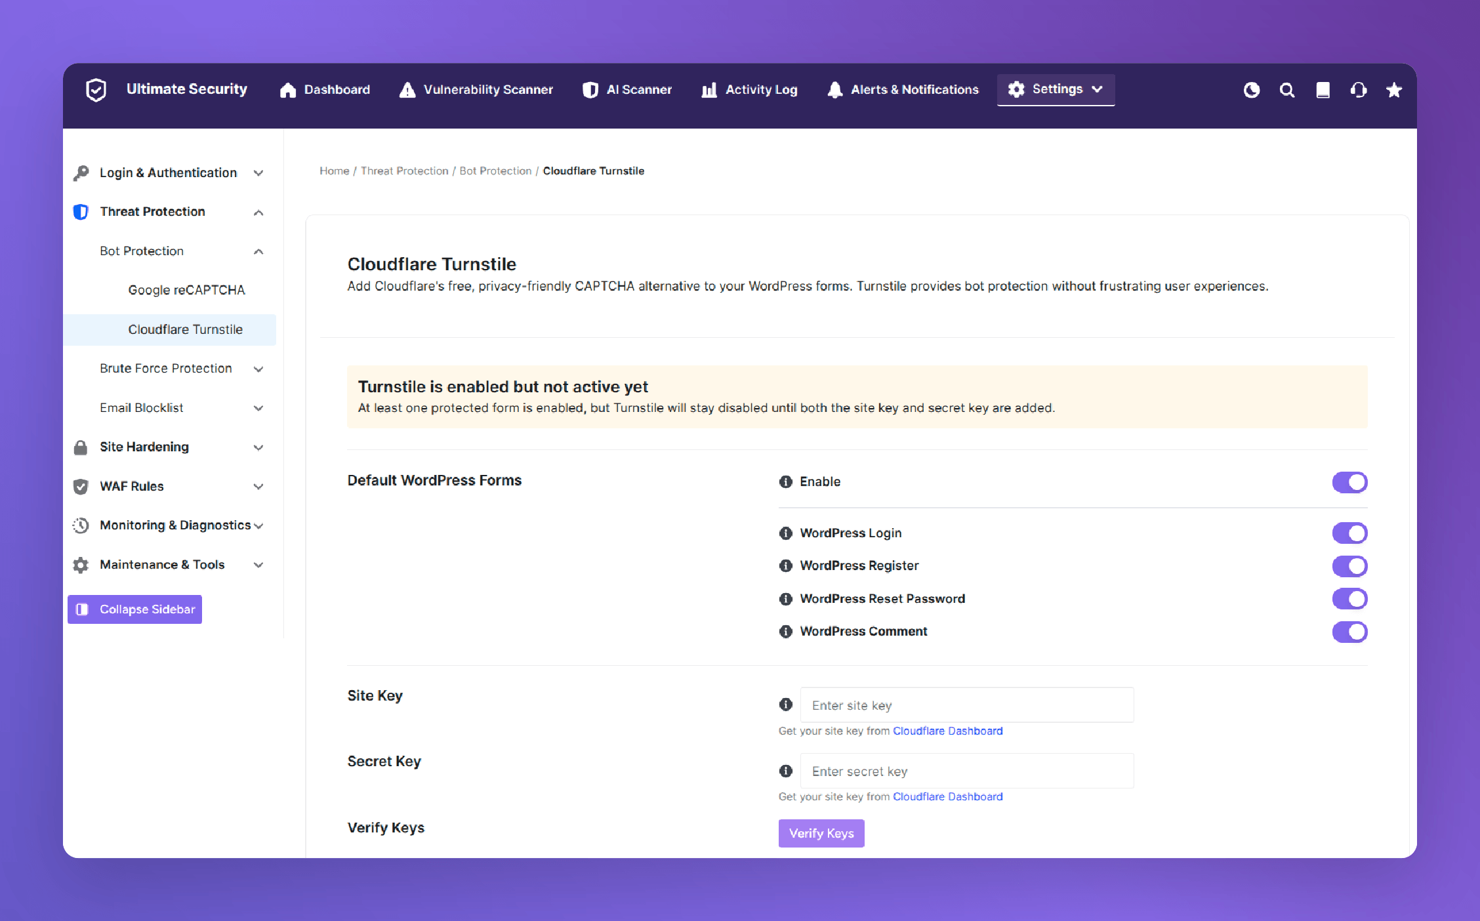The image size is (1480, 921).
Task: Click the info icon beside Secret Key field
Action: pos(786,771)
